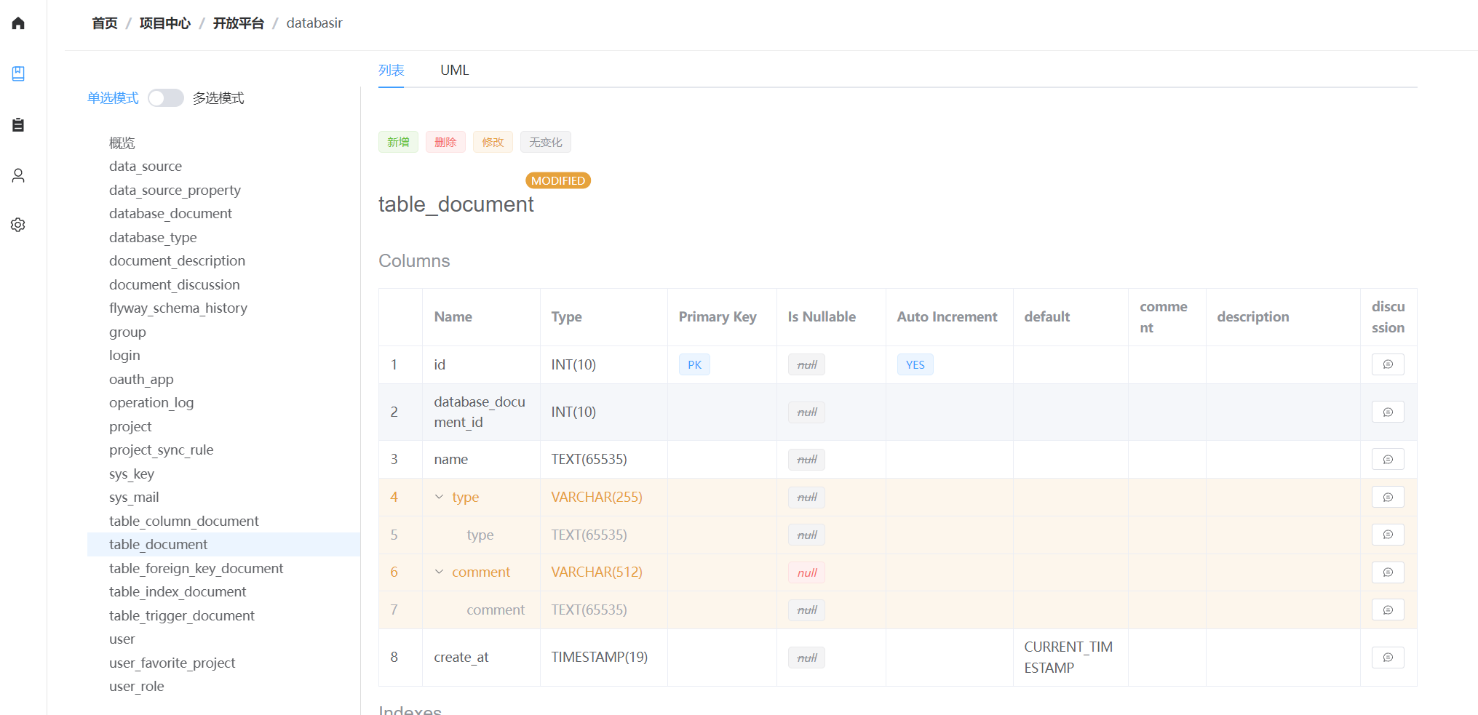The width and height of the screenshot is (1478, 715).
Task: Click the 新增 green legend tag
Action: click(398, 143)
